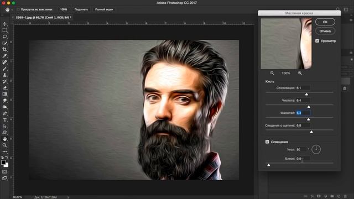Click the Масштаб value field
This screenshot has height=199, width=354.
(x=303, y=113)
